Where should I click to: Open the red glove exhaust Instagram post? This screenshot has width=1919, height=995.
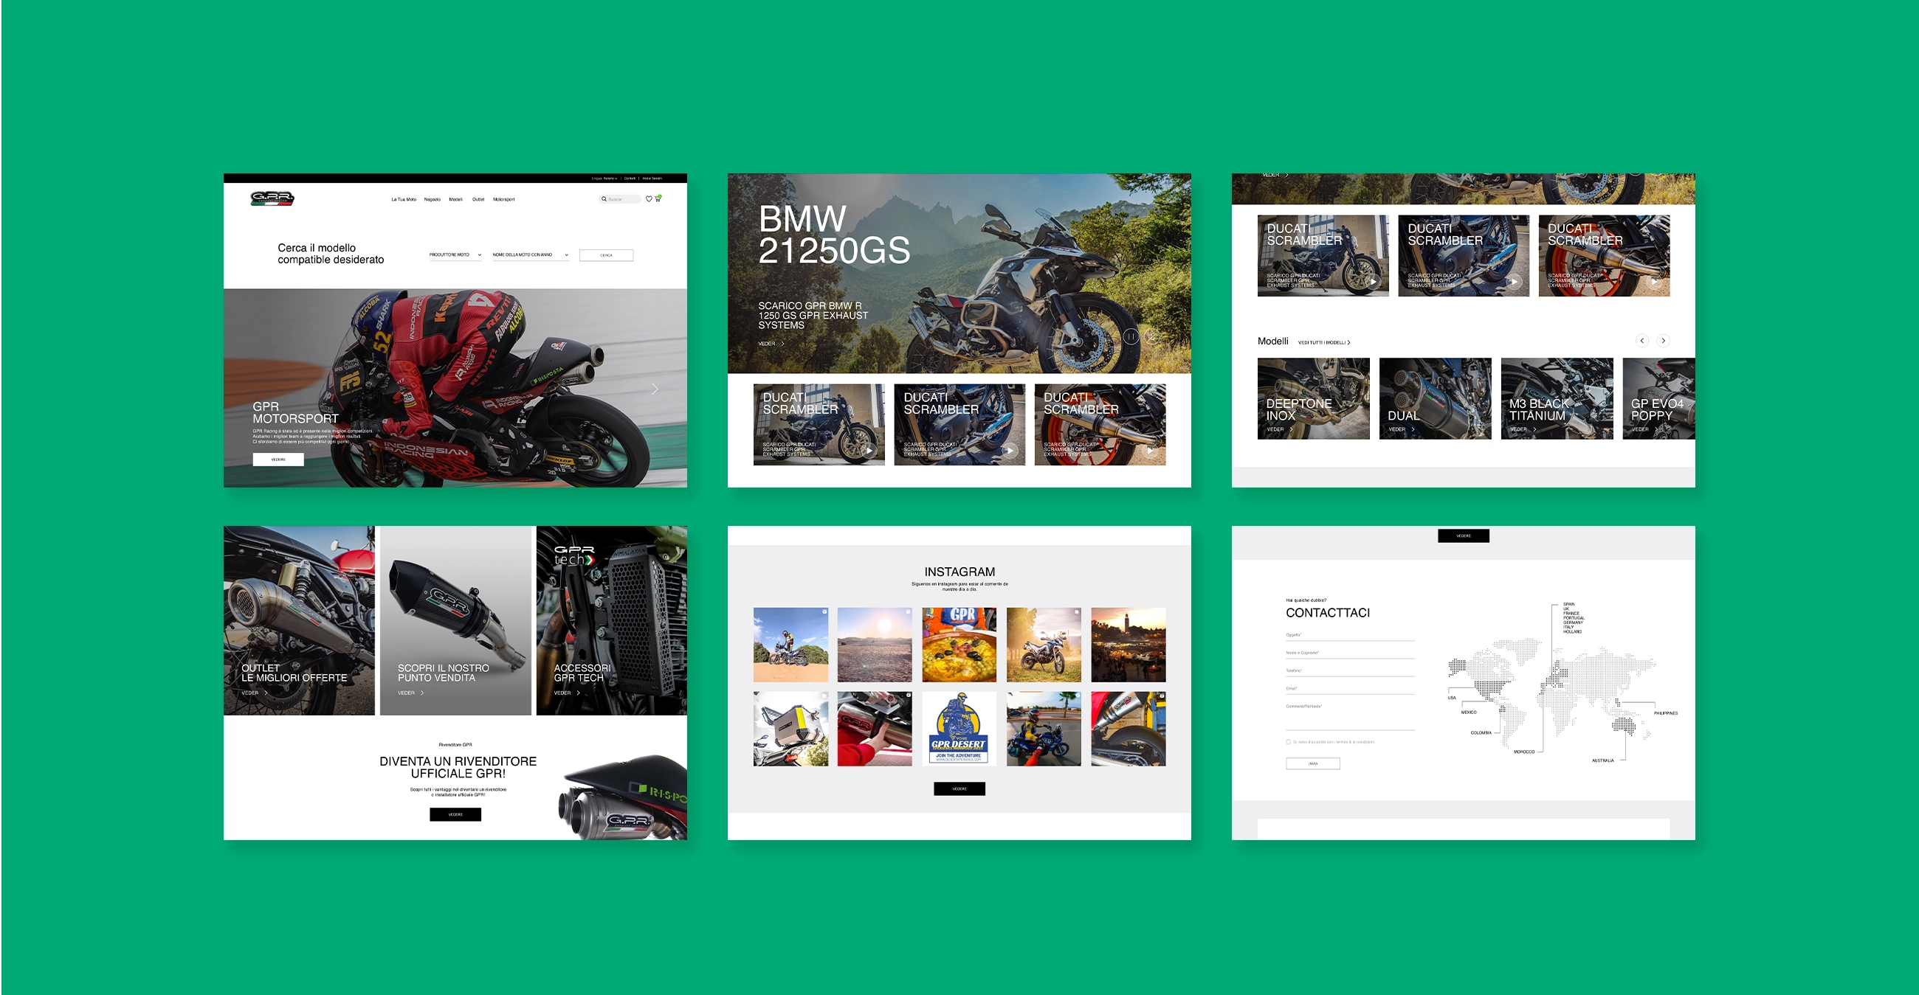tap(875, 729)
